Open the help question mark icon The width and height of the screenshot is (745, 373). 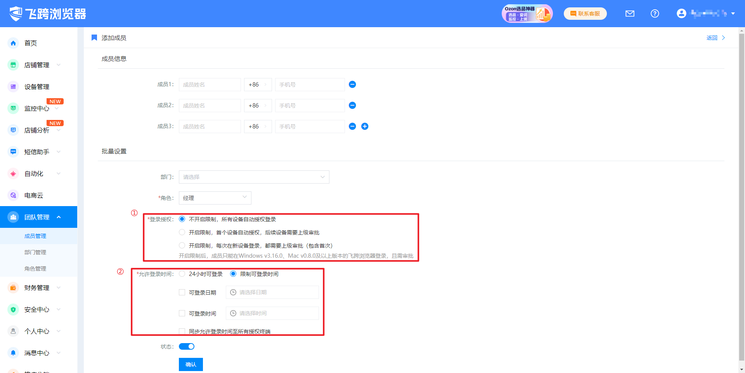[x=655, y=14]
